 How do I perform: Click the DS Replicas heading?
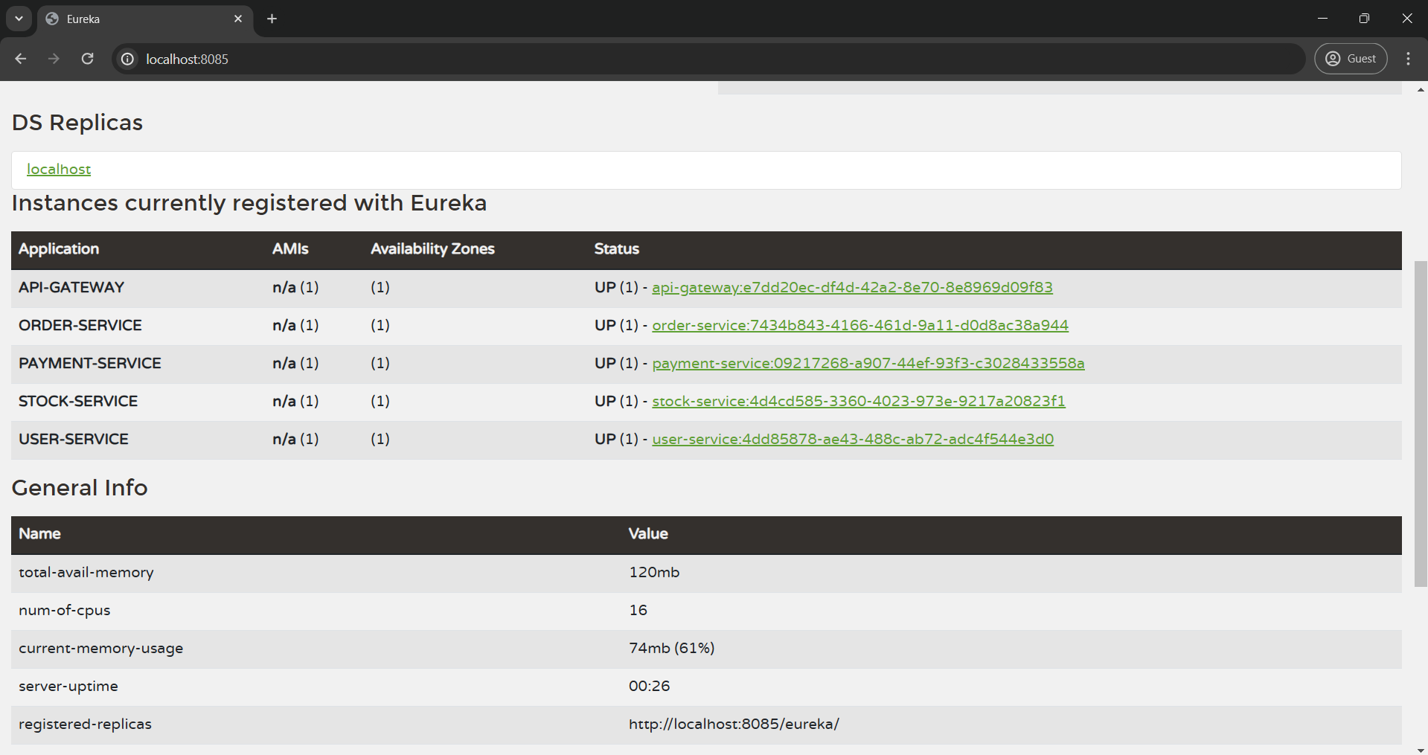77,123
